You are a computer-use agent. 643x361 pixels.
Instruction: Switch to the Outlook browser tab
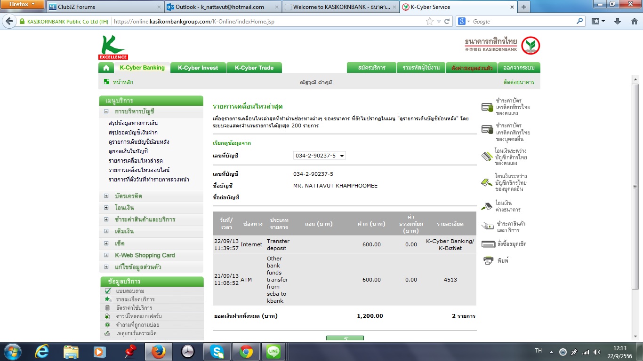(223, 7)
